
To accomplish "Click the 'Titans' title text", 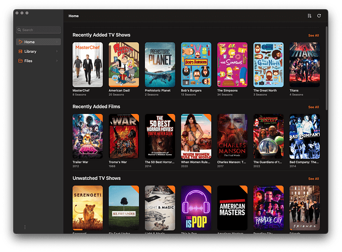I will point(294,91).
